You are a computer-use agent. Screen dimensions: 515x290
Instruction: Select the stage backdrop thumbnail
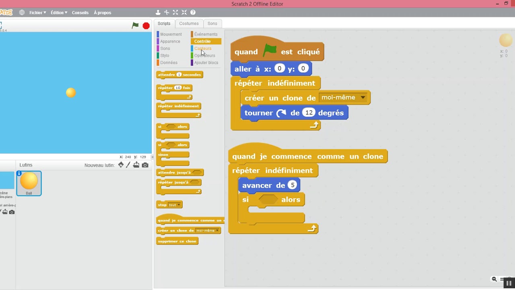7,180
